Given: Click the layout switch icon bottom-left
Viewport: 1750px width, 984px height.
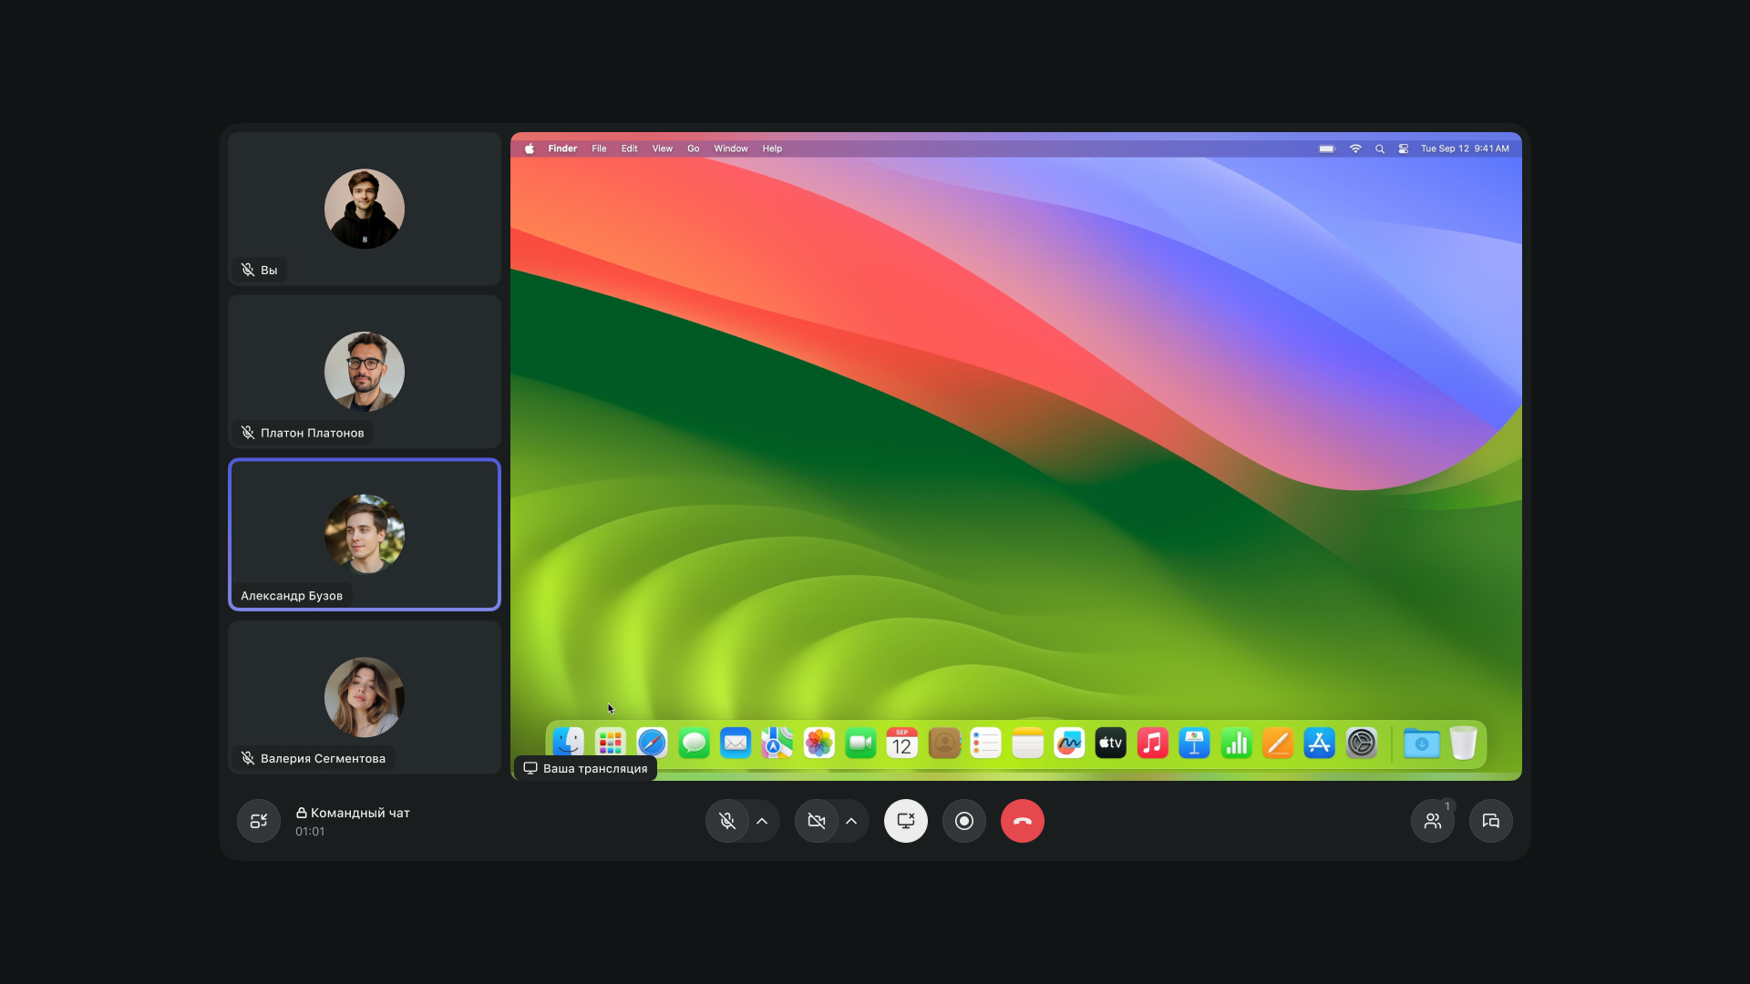Looking at the screenshot, I should click(259, 821).
